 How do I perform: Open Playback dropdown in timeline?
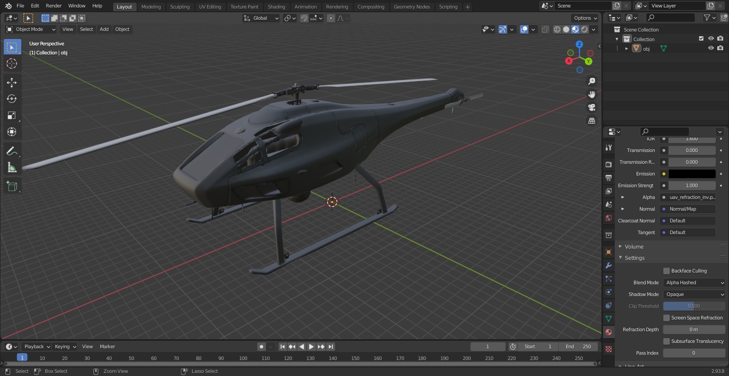click(37, 347)
